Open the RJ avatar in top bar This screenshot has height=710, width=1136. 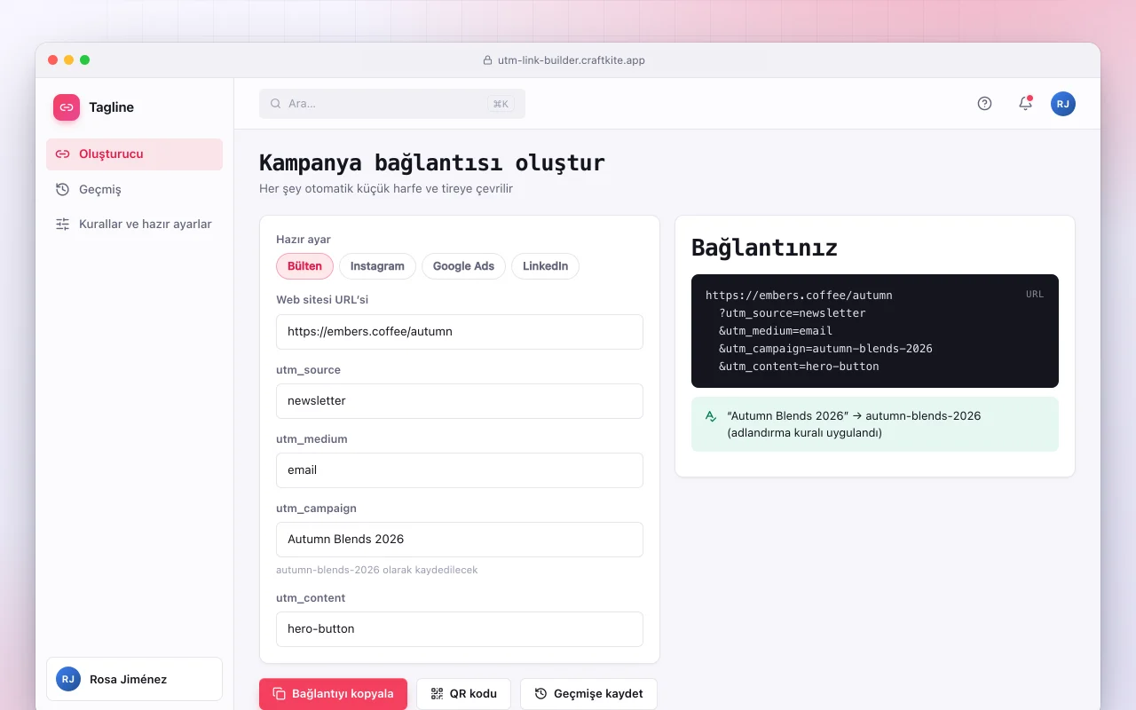tap(1063, 104)
